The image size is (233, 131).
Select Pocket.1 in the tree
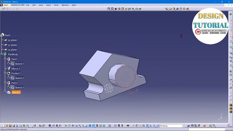pyautogui.click(x=16, y=74)
